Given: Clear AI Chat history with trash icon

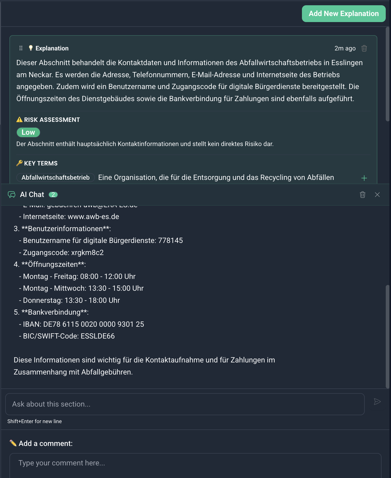Looking at the screenshot, I should [x=362, y=195].
